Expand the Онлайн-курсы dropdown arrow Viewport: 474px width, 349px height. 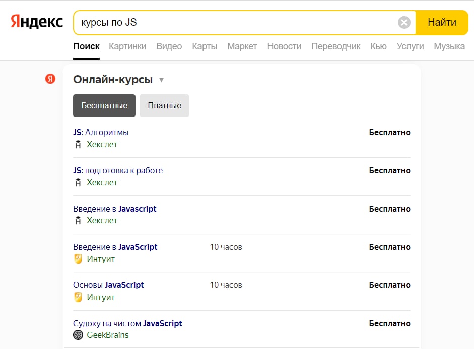click(161, 80)
